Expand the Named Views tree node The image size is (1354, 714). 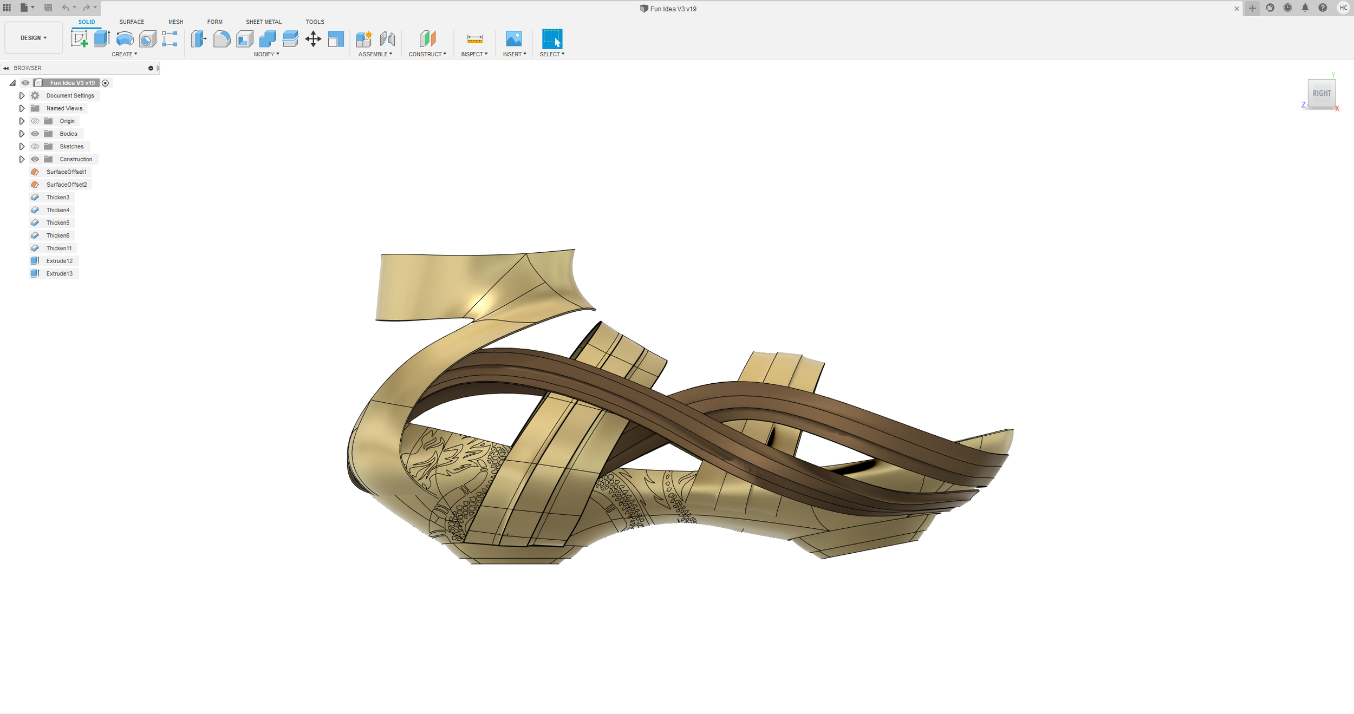coord(22,108)
